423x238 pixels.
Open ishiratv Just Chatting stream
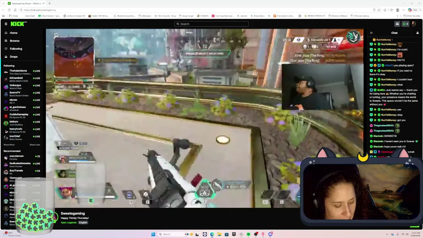22,123
